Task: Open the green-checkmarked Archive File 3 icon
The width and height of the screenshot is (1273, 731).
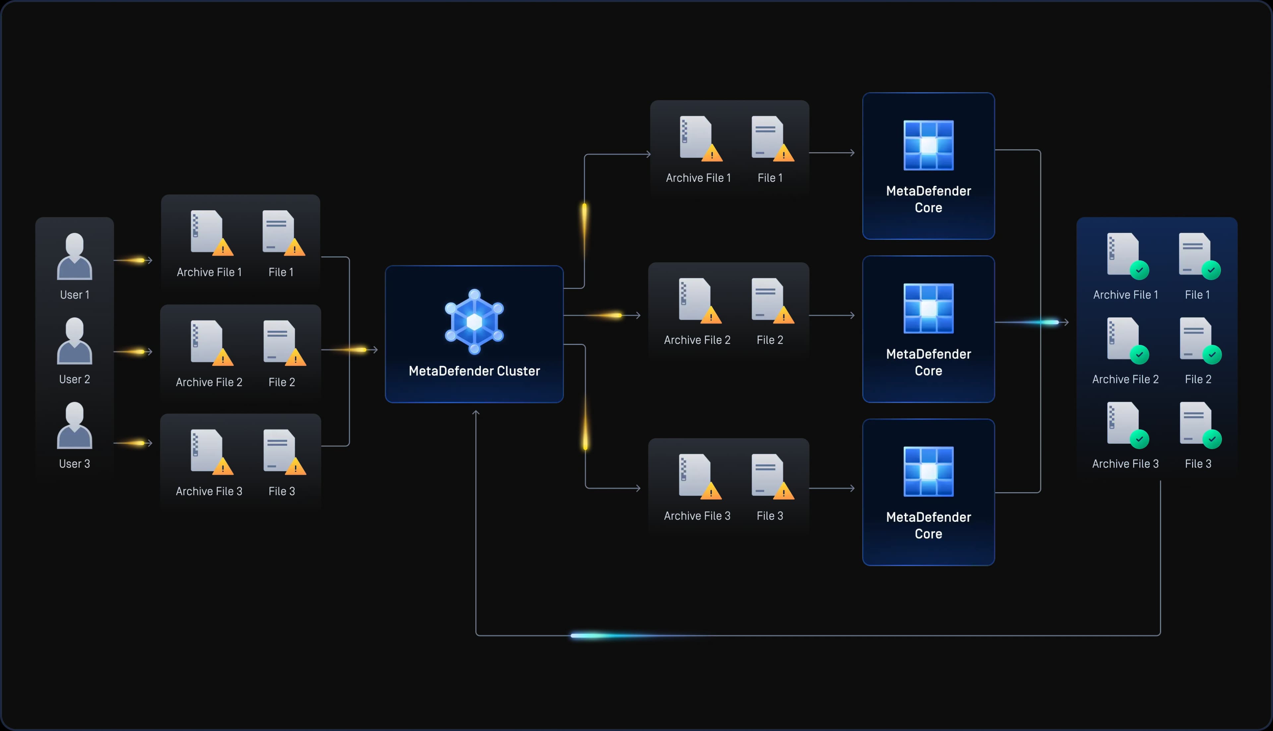Action: pos(1128,425)
